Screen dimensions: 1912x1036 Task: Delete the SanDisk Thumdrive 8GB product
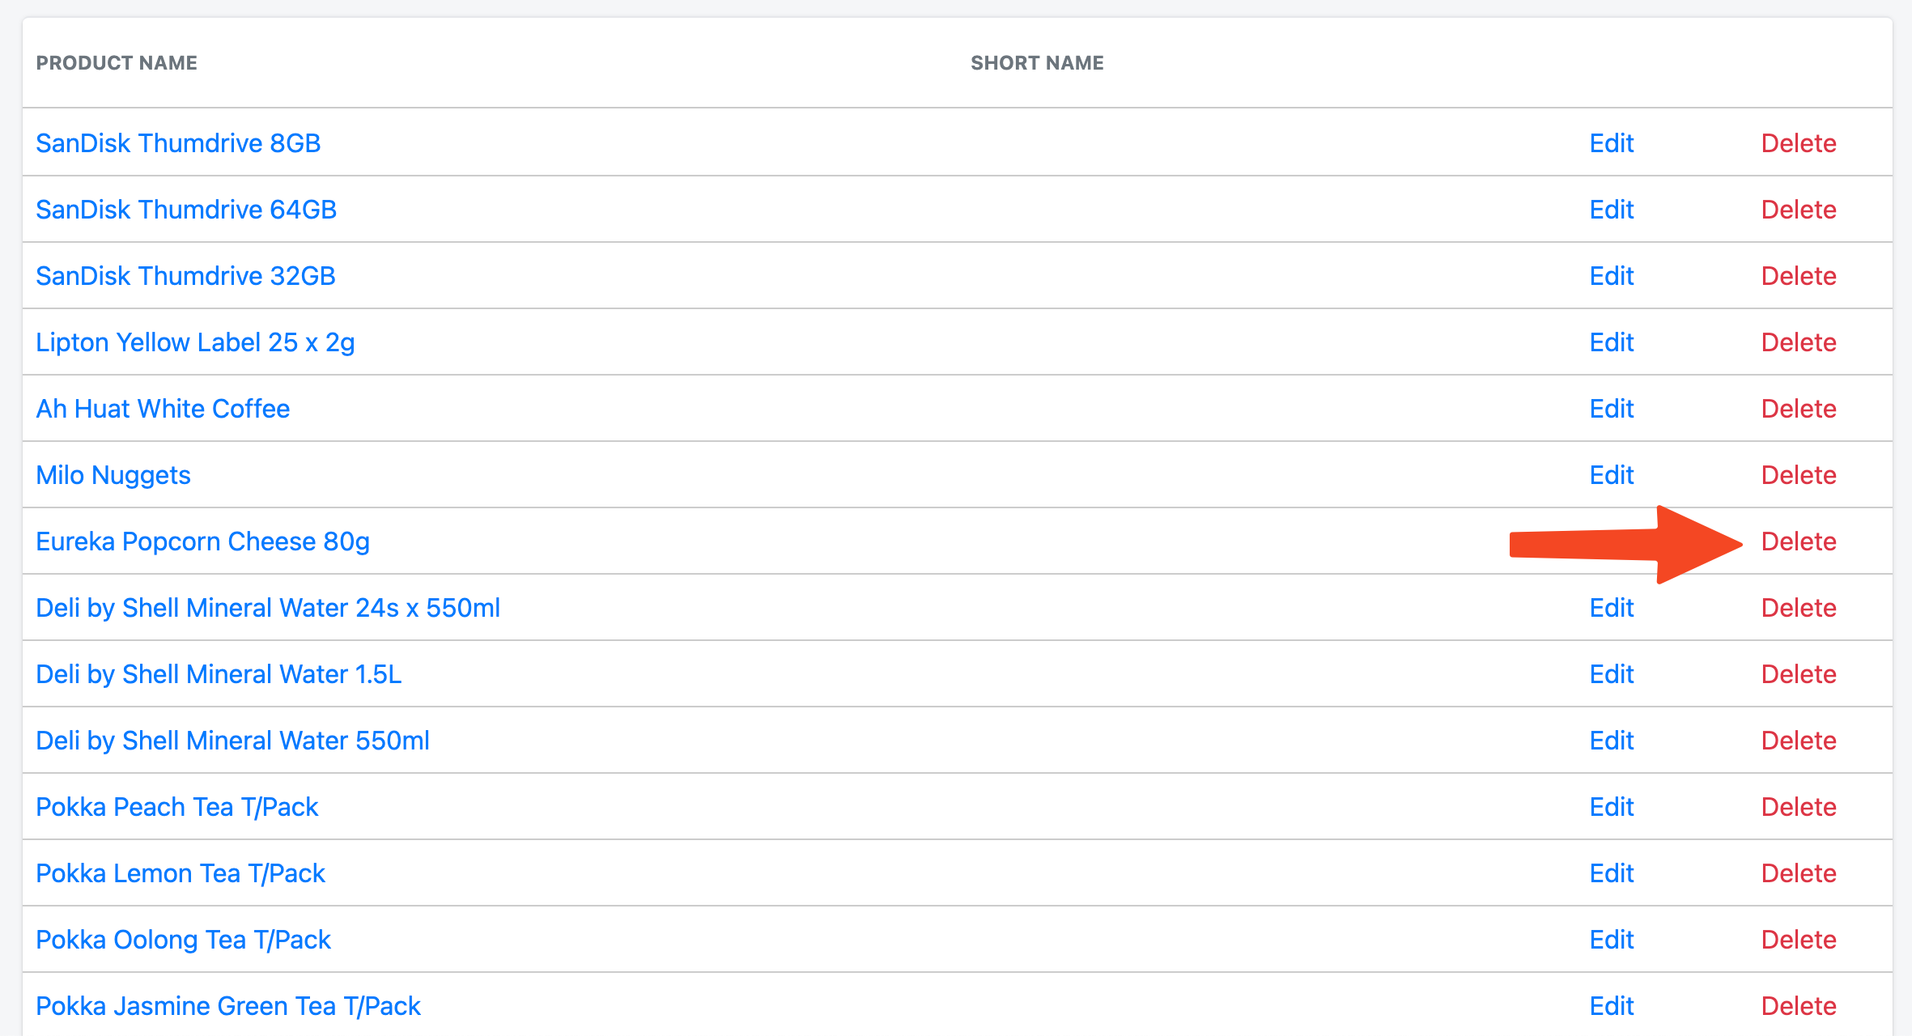[x=1799, y=143]
